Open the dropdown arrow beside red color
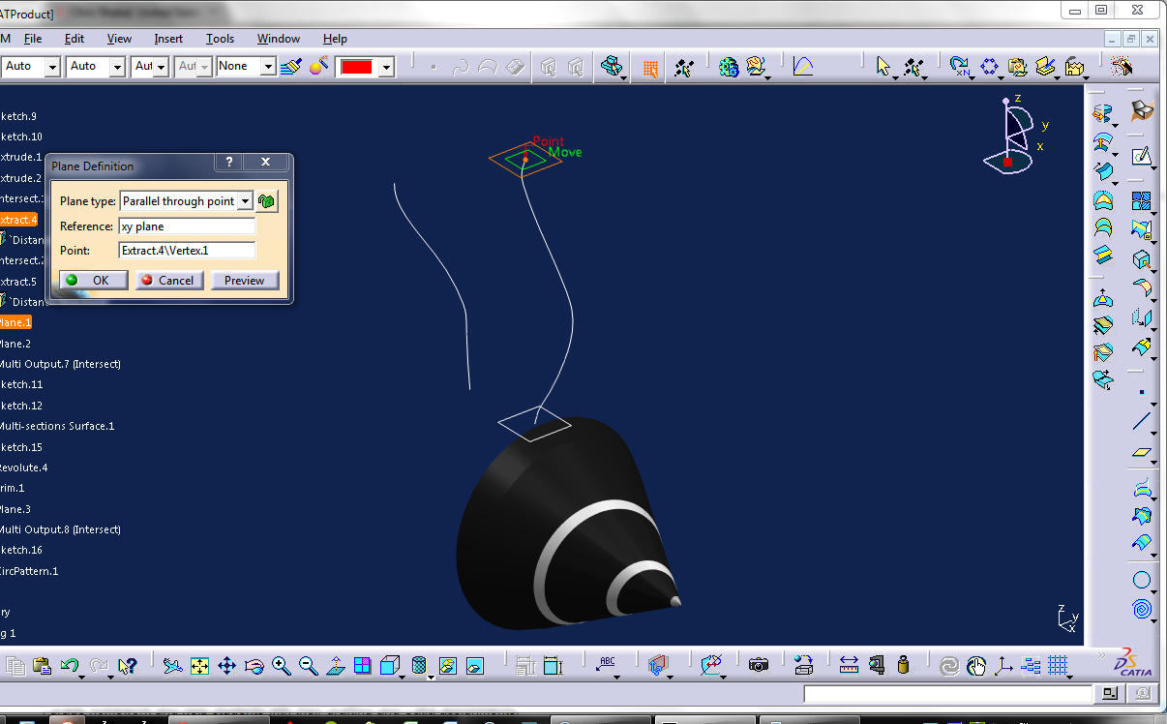 (x=386, y=67)
